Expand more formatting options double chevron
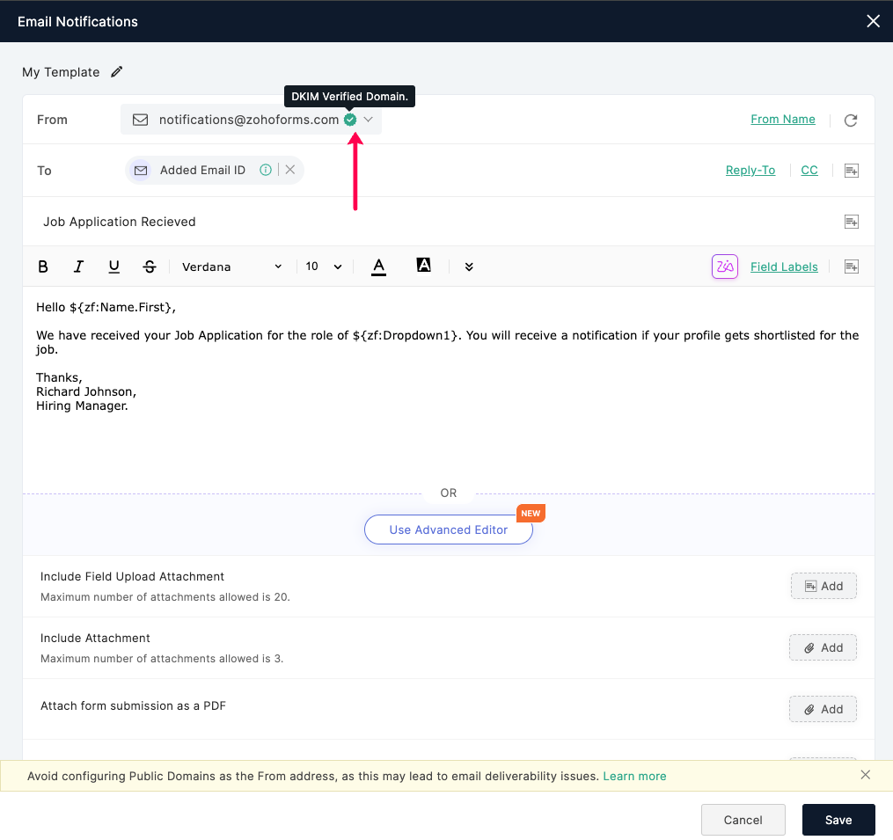Image resolution: width=893 pixels, height=840 pixels. tap(469, 267)
